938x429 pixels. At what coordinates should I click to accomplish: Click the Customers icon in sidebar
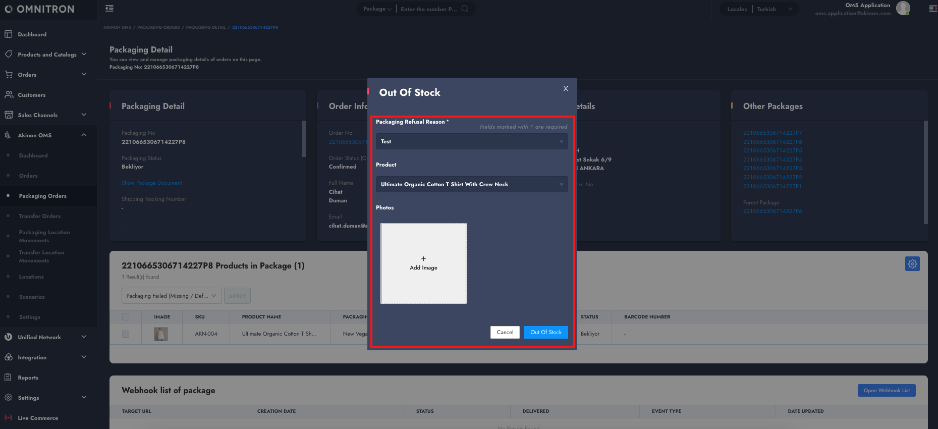tap(8, 95)
